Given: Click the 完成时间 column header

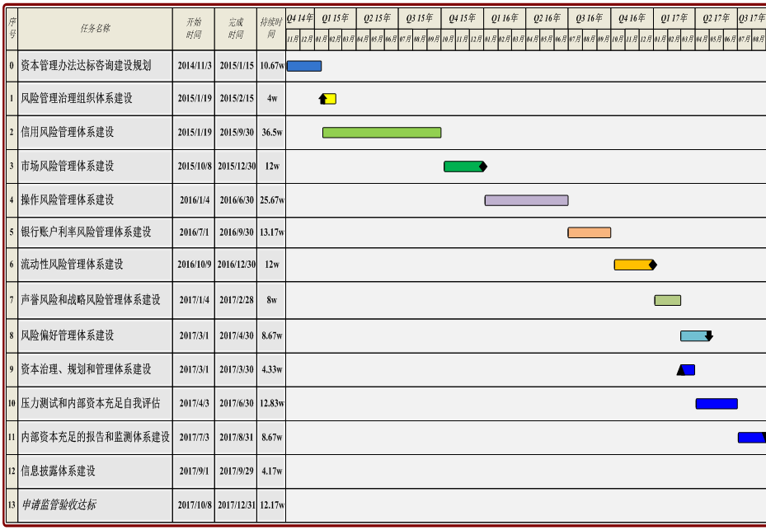Looking at the screenshot, I should [x=235, y=29].
